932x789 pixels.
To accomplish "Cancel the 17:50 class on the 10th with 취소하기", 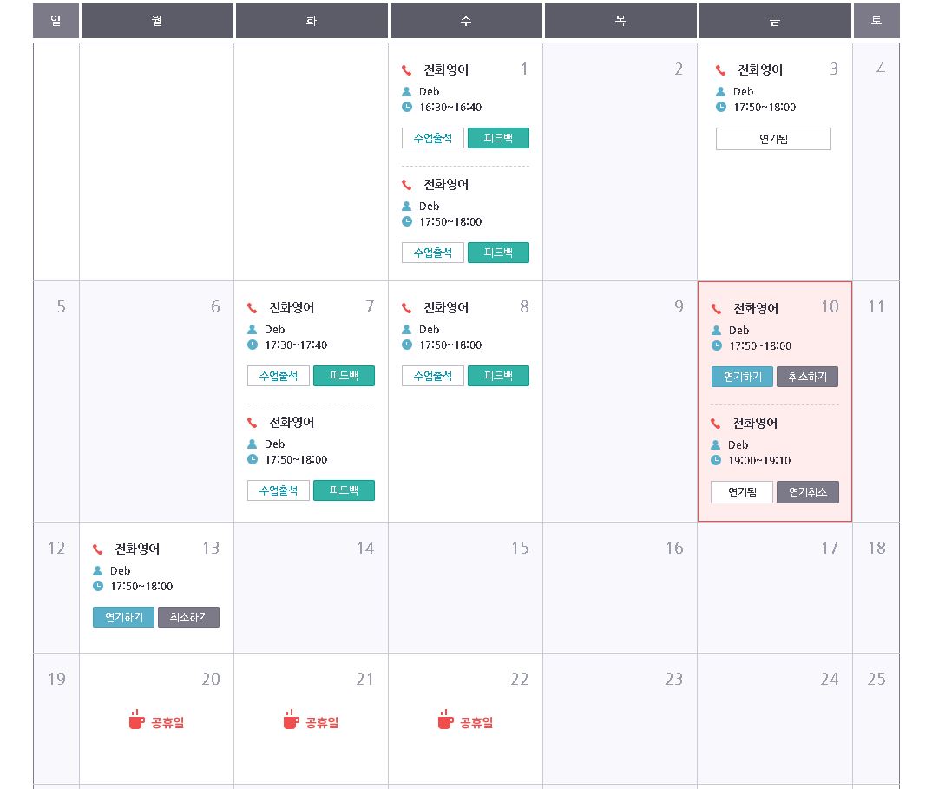I will point(807,377).
